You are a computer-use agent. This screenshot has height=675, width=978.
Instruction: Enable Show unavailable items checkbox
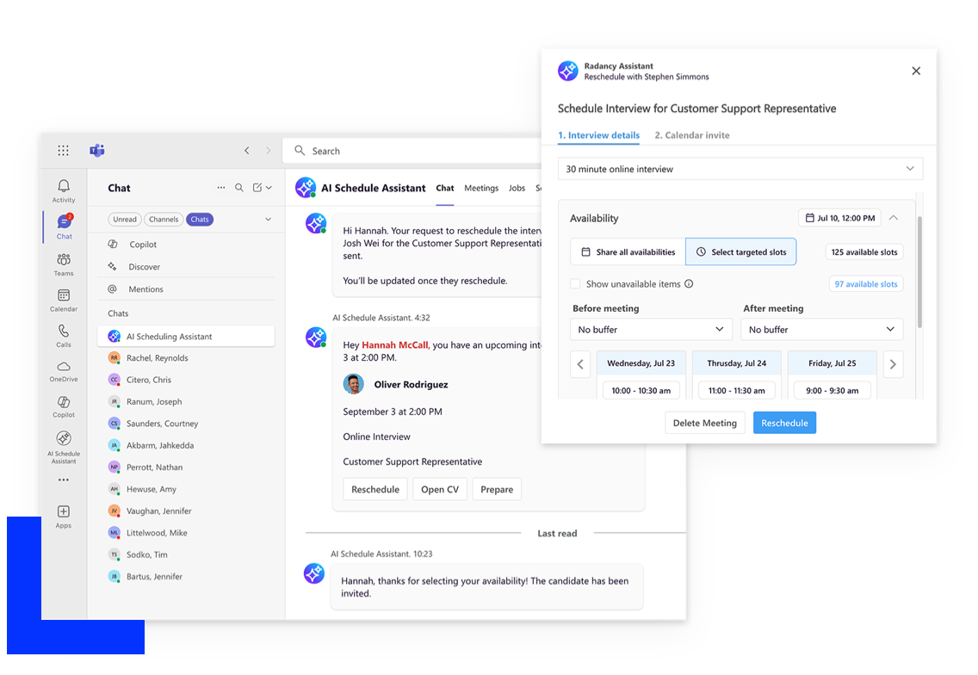point(575,284)
